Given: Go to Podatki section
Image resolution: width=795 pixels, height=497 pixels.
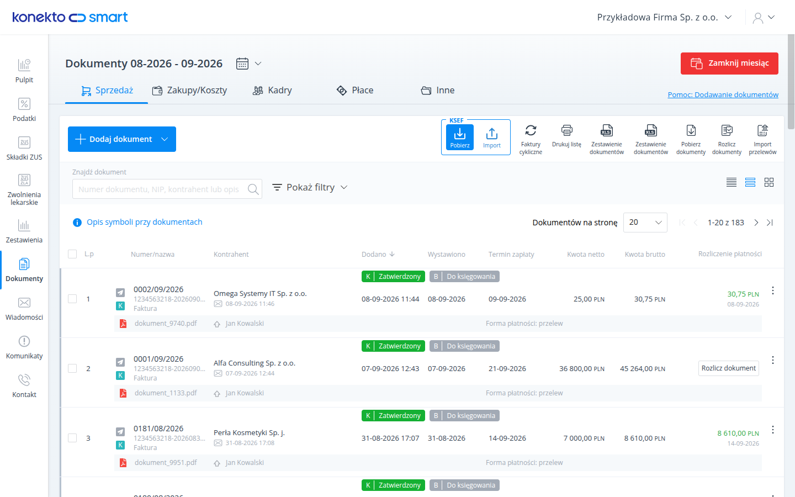Looking at the screenshot, I should pos(24,110).
